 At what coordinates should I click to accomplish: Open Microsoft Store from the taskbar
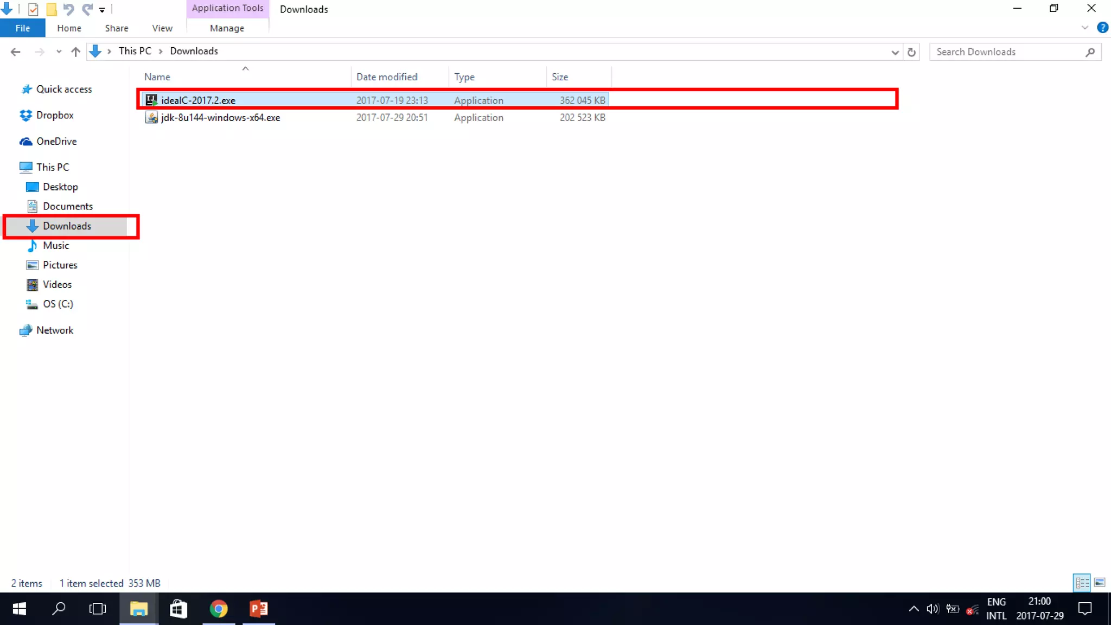click(178, 609)
